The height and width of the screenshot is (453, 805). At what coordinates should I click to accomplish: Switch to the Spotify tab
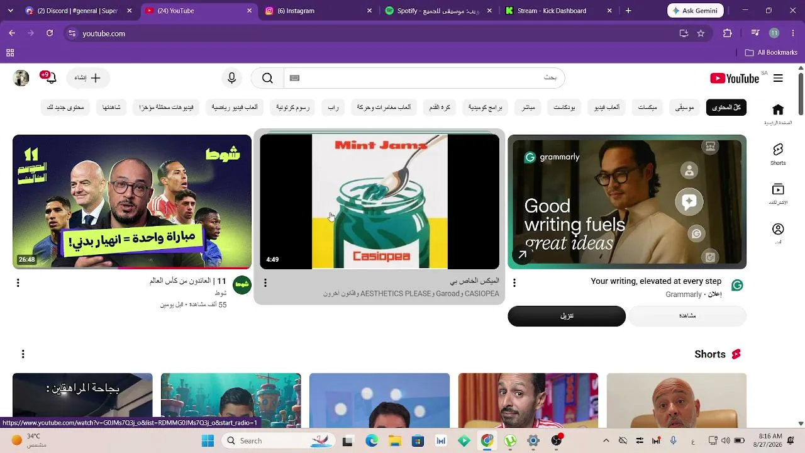click(438, 11)
